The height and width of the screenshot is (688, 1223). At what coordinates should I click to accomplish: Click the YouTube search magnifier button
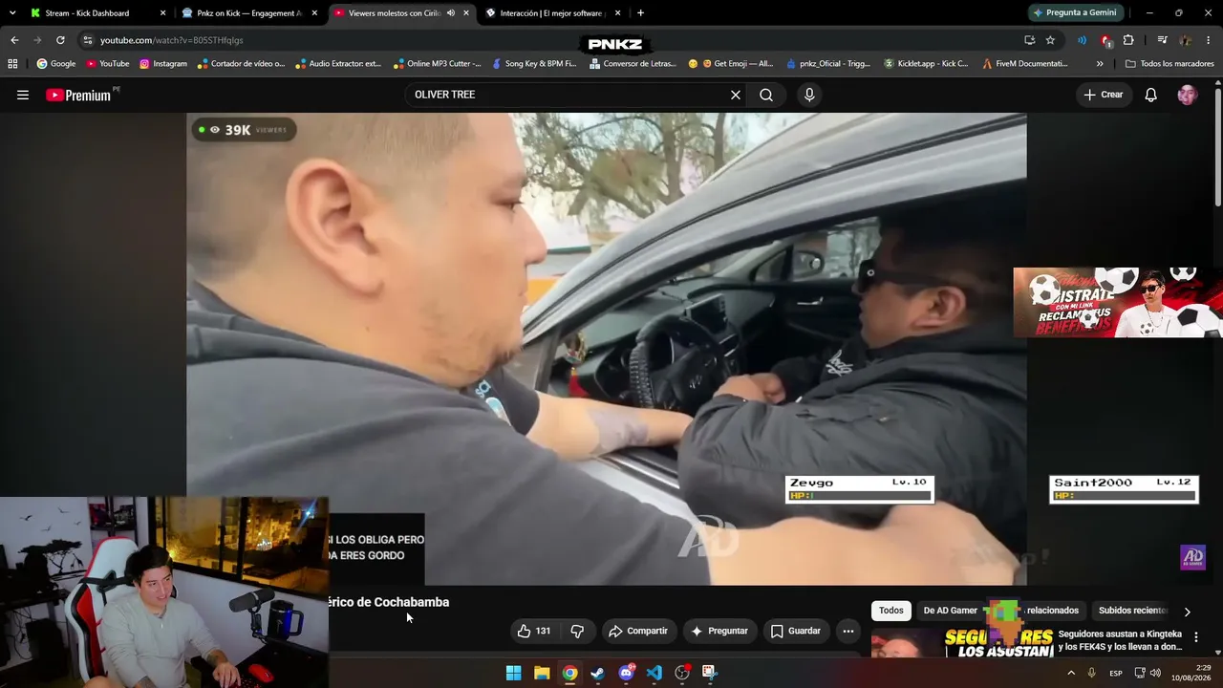point(766,95)
